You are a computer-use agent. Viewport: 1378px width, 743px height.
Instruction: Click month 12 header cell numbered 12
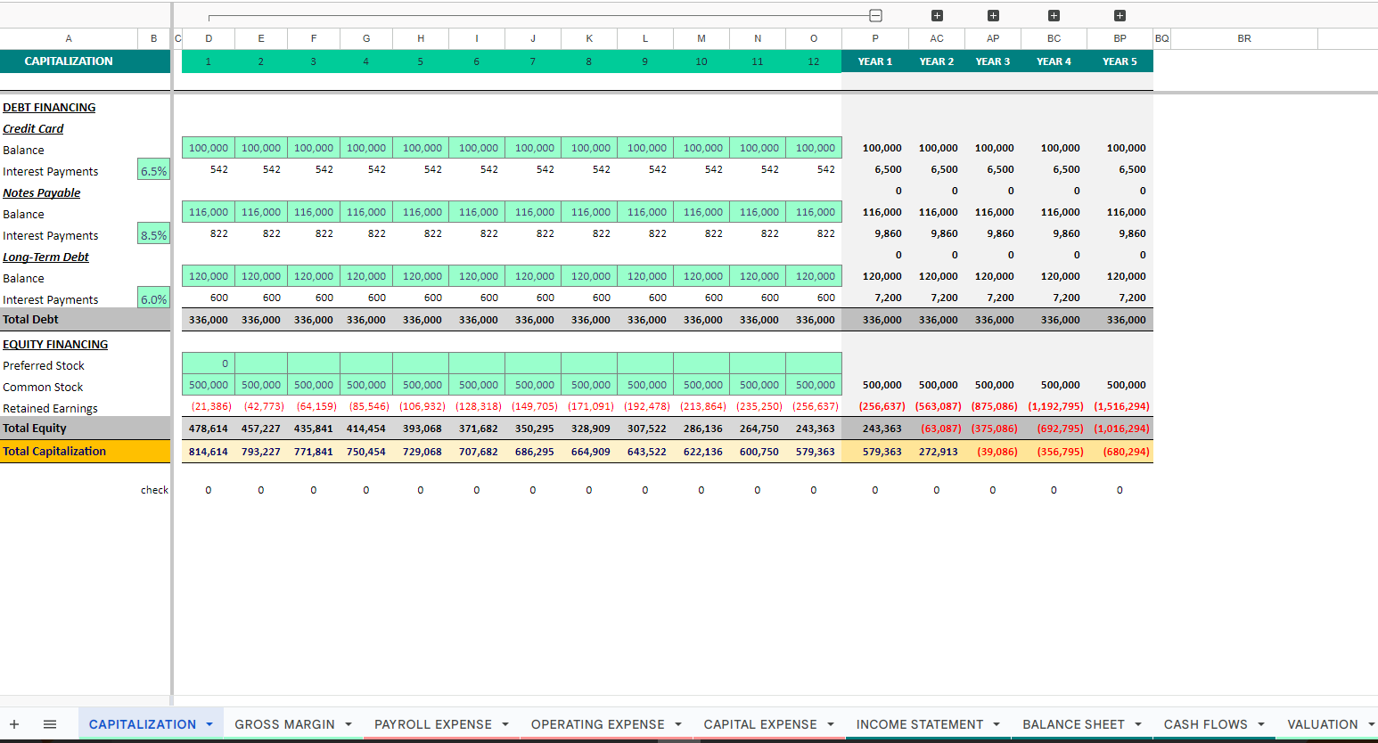[813, 61]
